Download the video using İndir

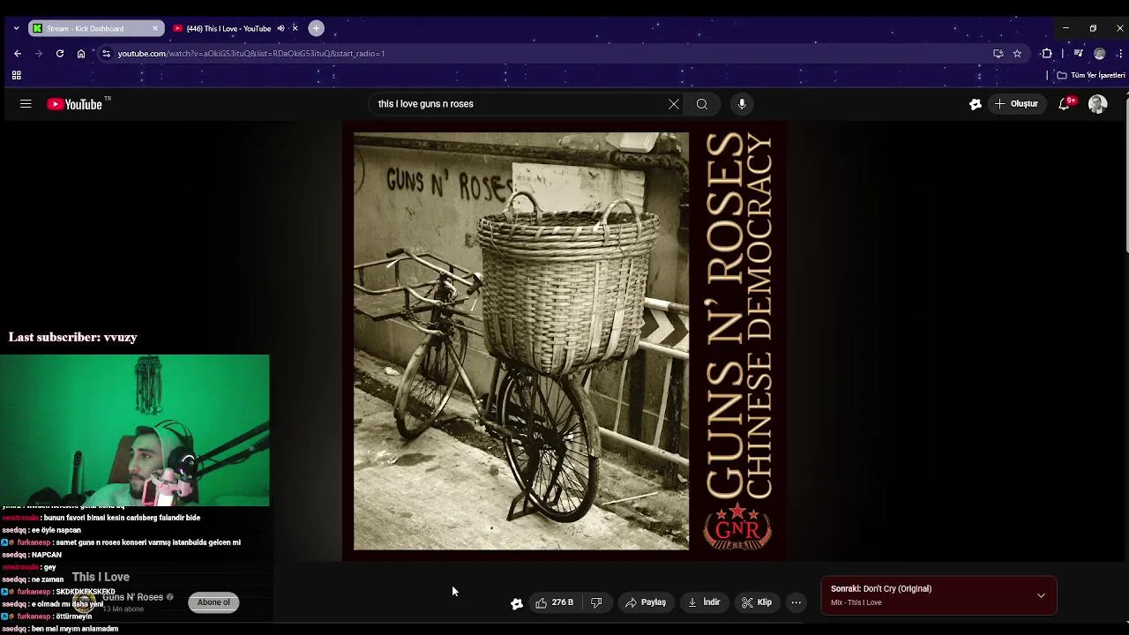point(704,602)
